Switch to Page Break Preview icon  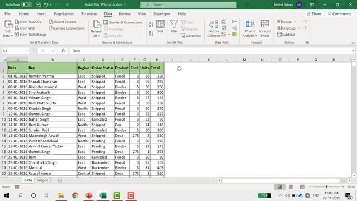pyautogui.click(x=302, y=187)
